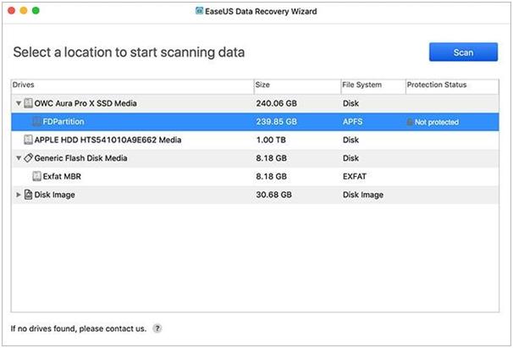Click the Disk Image file icon
This screenshot has width=513, height=348.
pos(29,195)
